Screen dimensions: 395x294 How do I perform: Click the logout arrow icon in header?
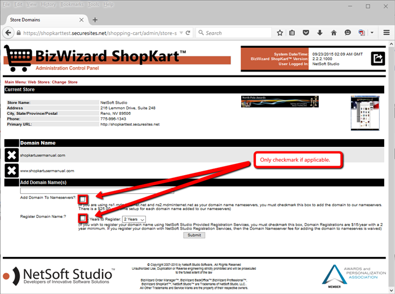pyautogui.click(x=378, y=59)
